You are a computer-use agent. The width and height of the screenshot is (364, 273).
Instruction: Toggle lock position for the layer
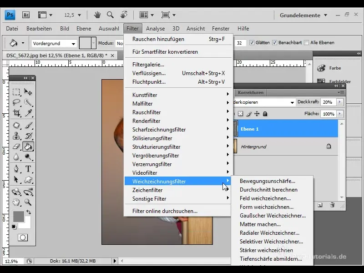(257, 114)
